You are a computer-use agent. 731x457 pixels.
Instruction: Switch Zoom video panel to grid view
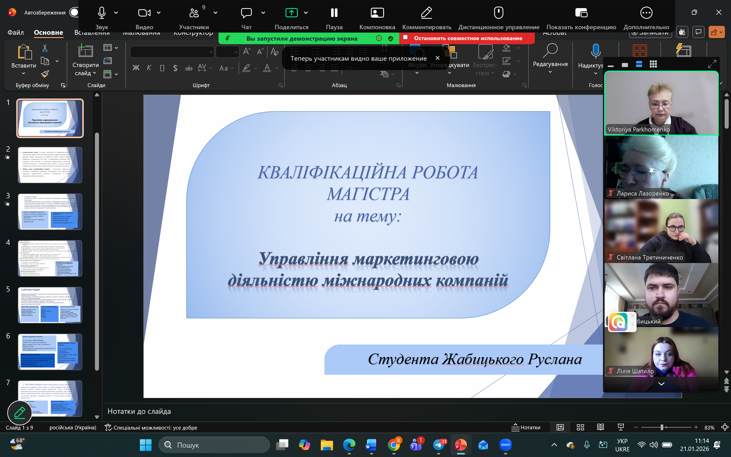[x=653, y=64]
